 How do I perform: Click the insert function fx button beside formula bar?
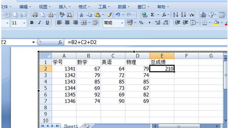tap(60, 42)
